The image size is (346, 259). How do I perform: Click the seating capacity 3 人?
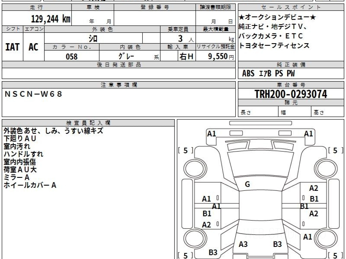coord(186,38)
